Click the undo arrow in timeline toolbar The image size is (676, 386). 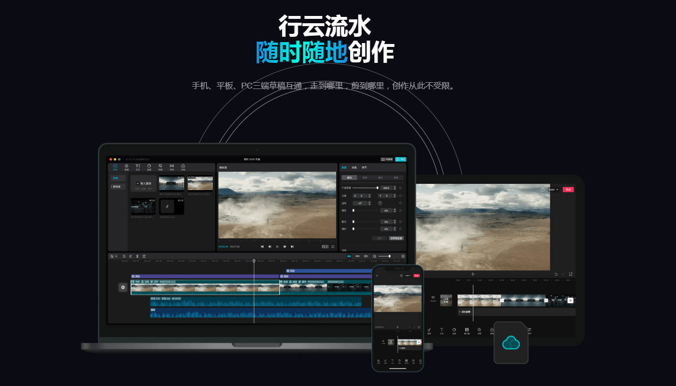click(124, 256)
